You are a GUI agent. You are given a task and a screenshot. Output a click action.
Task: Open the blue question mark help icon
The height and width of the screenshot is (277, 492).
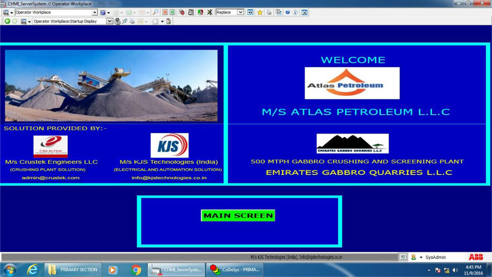pos(287,12)
